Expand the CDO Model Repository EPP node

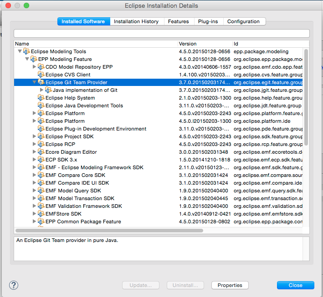coord(34,67)
